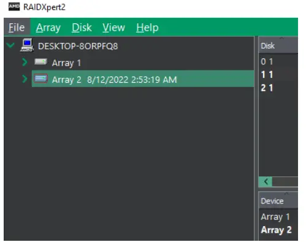The height and width of the screenshot is (242, 306).
Task: Expand the Array 2 tree node
Action: pyautogui.click(x=25, y=79)
